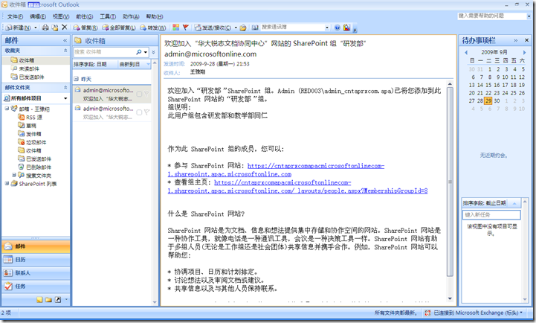Collapse the 邮箱 - 王臻翔 tree node
This screenshot has height=323, width=536.
[7, 109]
